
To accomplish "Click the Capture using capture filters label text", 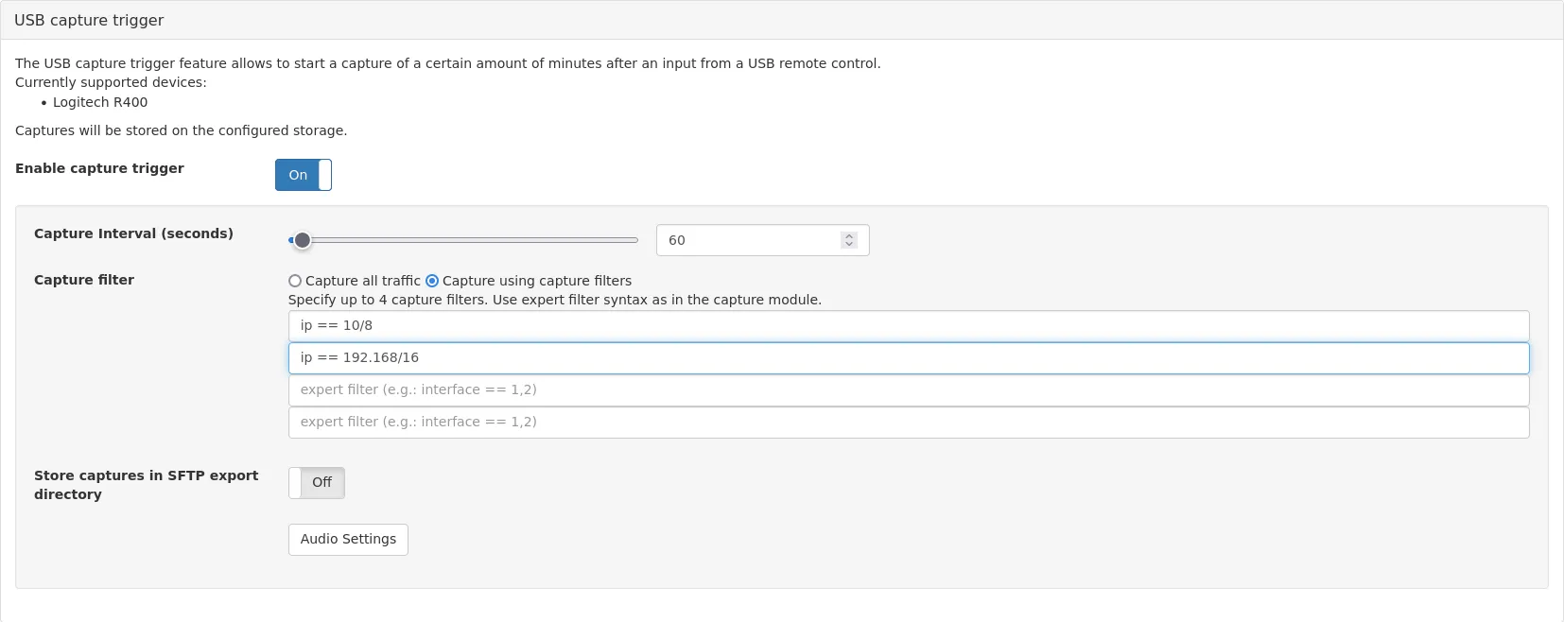I will click(x=536, y=281).
